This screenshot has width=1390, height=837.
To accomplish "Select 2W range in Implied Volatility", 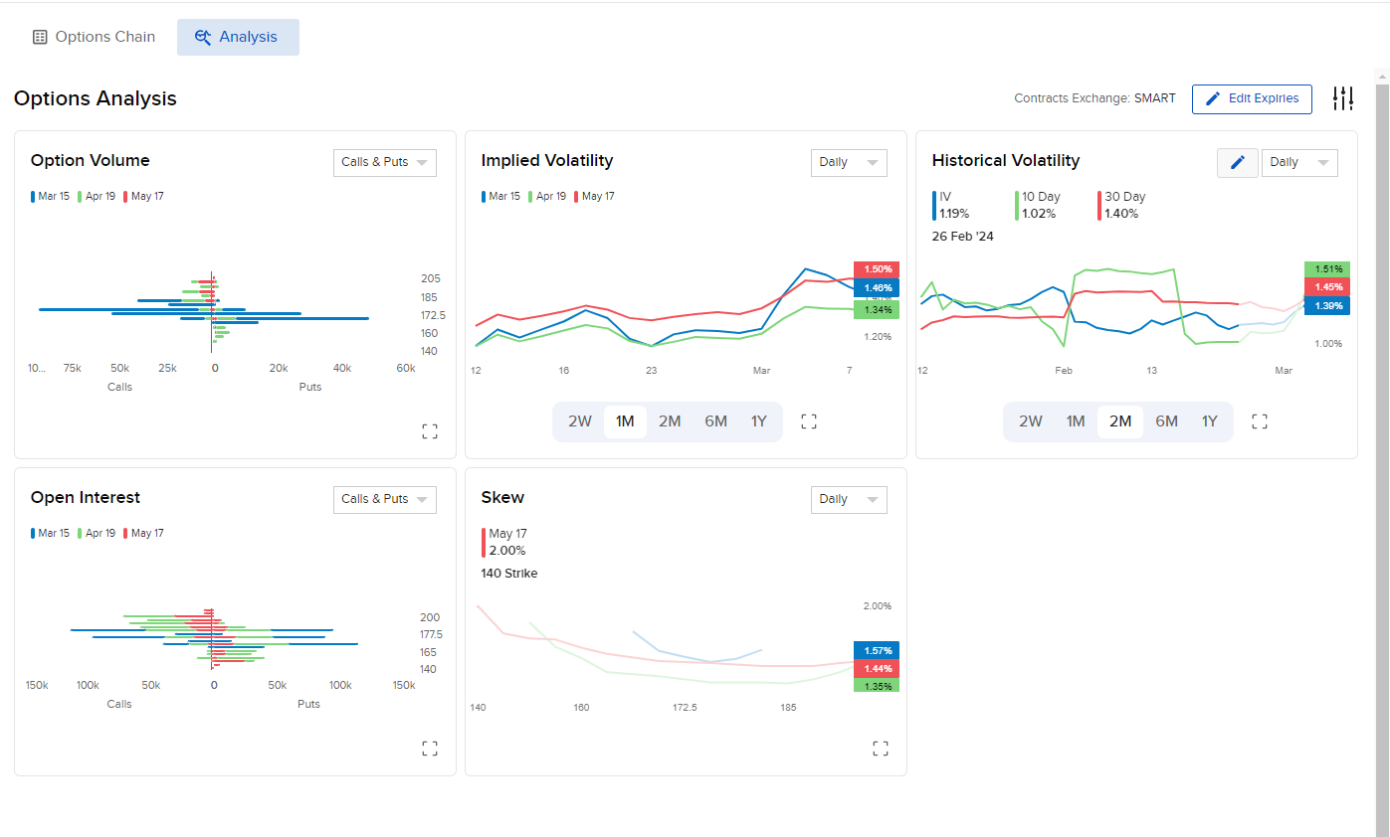I will click(x=580, y=421).
